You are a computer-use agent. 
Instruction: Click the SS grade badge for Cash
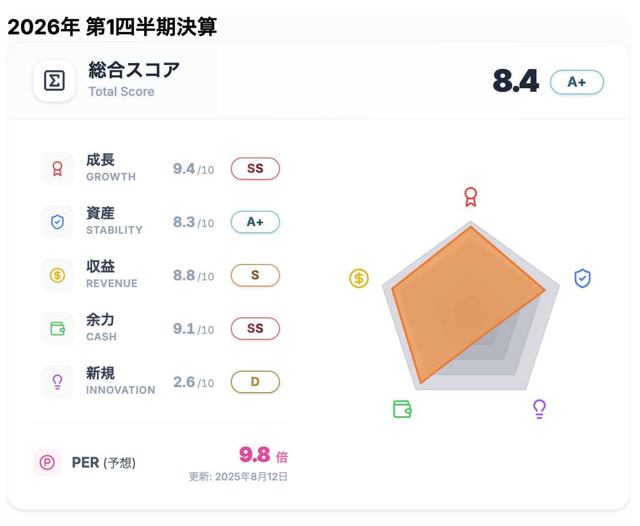click(255, 329)
